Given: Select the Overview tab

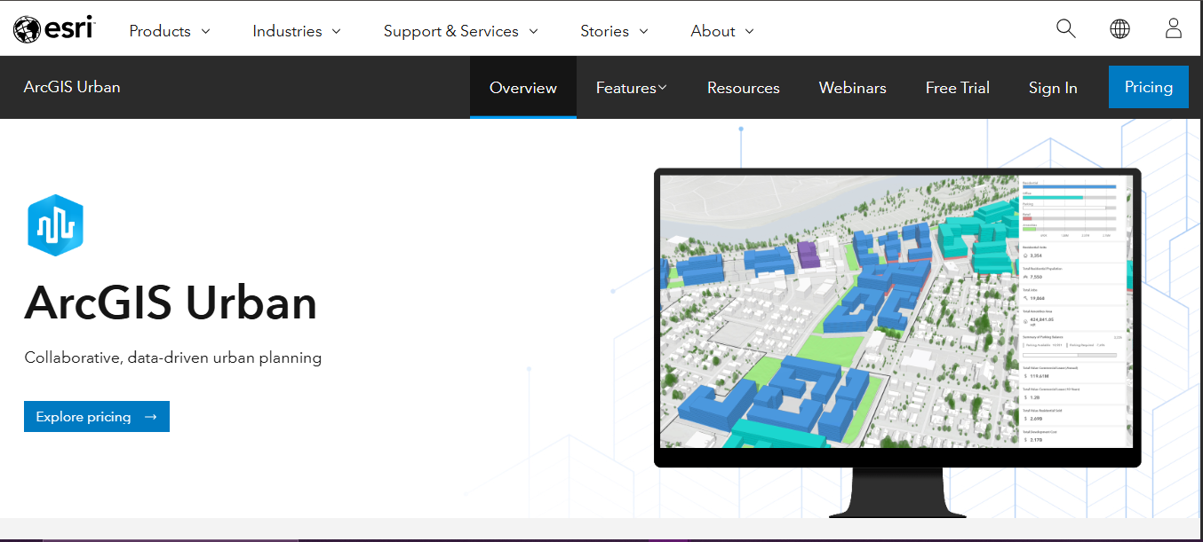Looking at the screenshot, I should 523,88.
